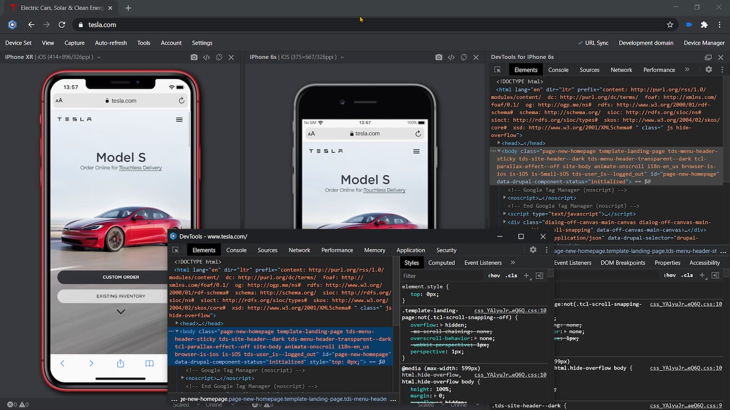Open the Capture menu in the top toolbar

(74, 42)
